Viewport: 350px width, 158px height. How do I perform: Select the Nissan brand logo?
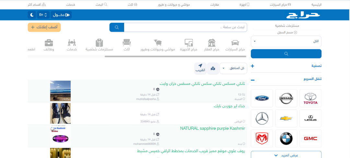point(286,98)
